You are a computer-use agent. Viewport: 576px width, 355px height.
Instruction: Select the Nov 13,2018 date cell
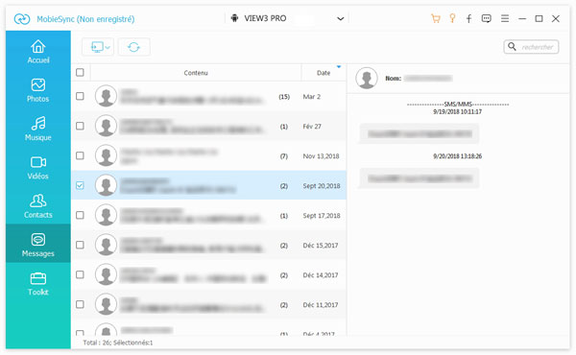pos(321,156)
